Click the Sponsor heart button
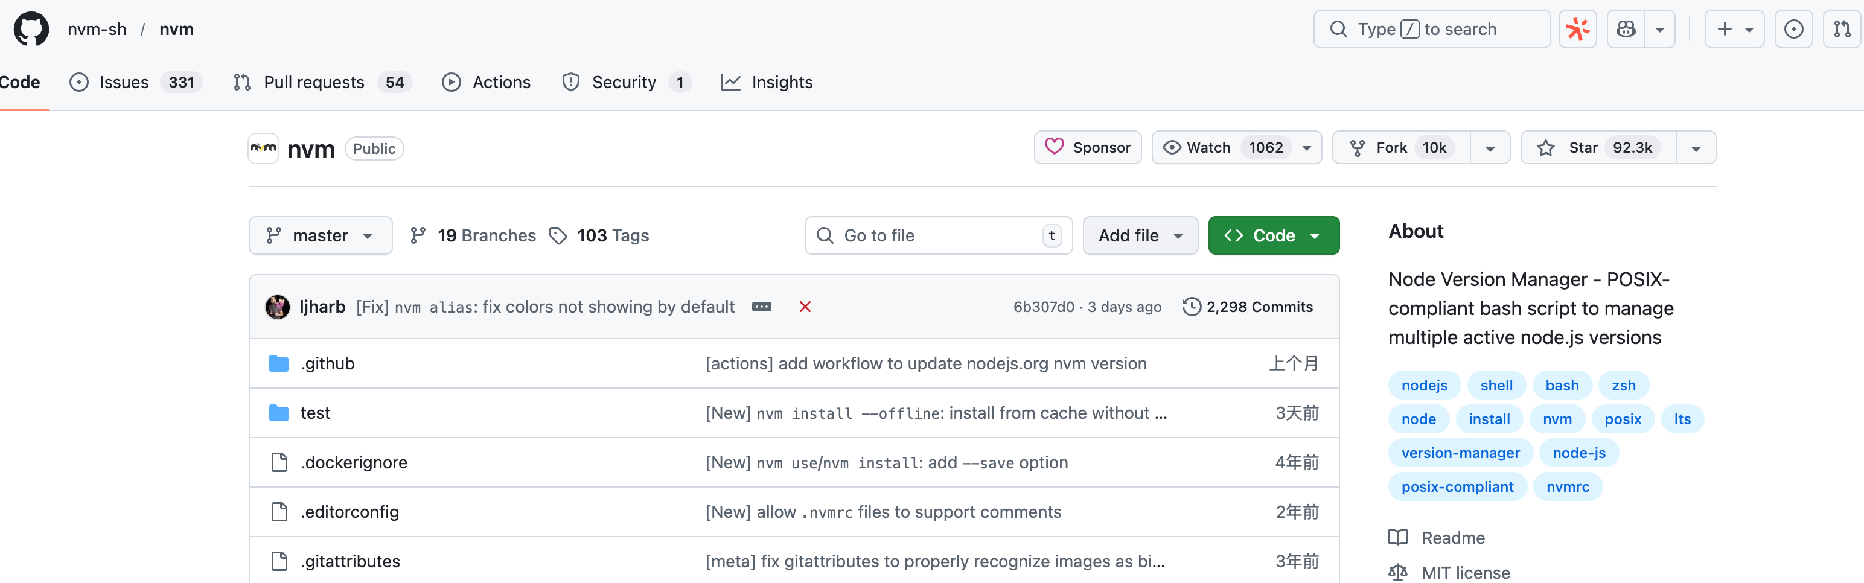 point(1088,147)
